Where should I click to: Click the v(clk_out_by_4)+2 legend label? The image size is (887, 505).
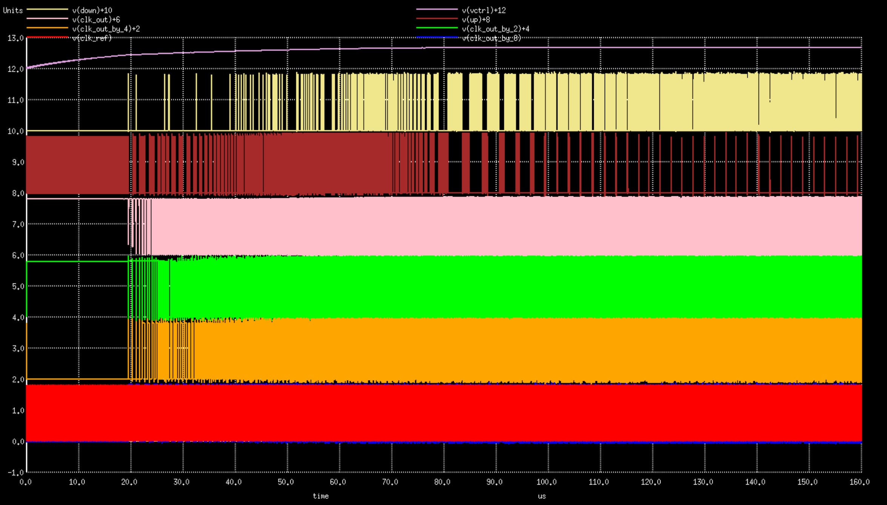[106, 29]
